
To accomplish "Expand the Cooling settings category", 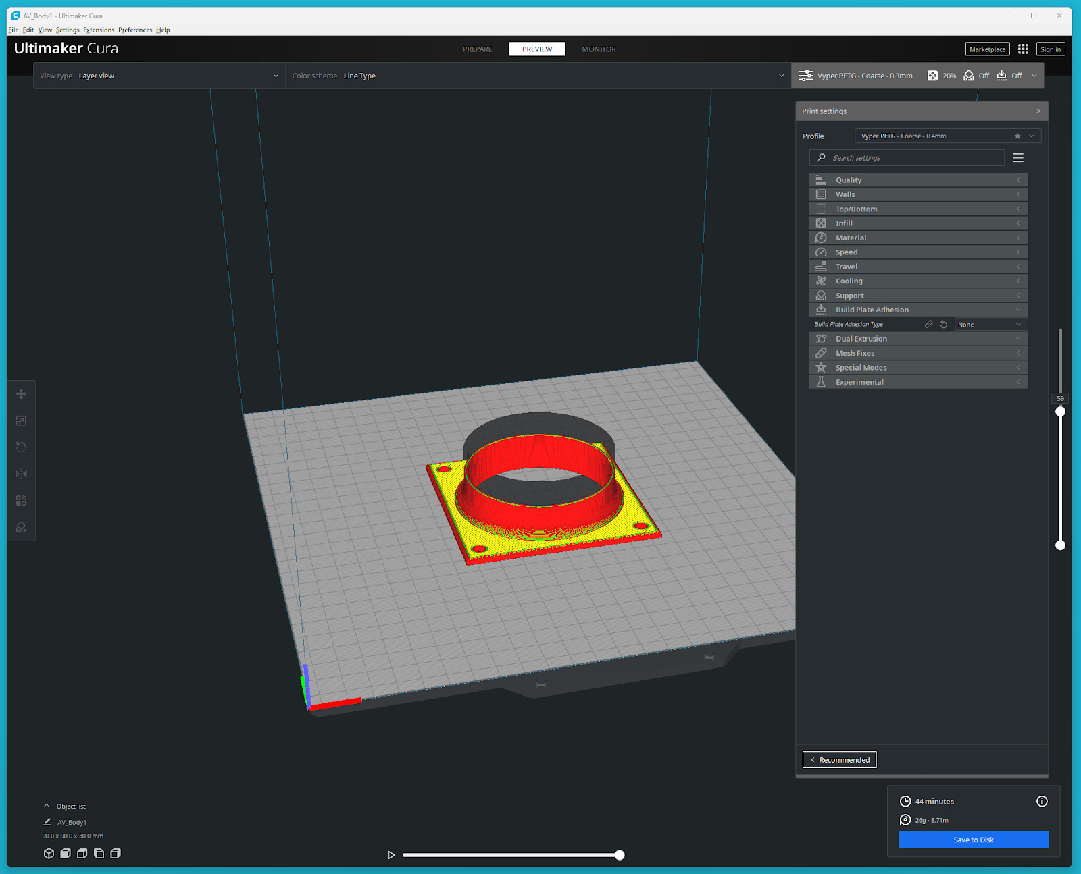I will pos(918,281).
